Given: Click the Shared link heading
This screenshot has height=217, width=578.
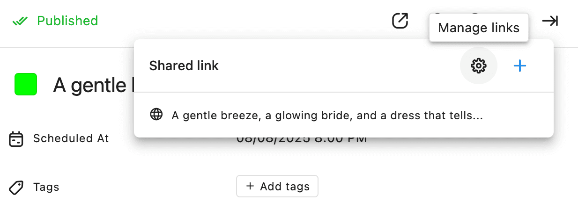Looking at the screenshot, I should point(184,66).
